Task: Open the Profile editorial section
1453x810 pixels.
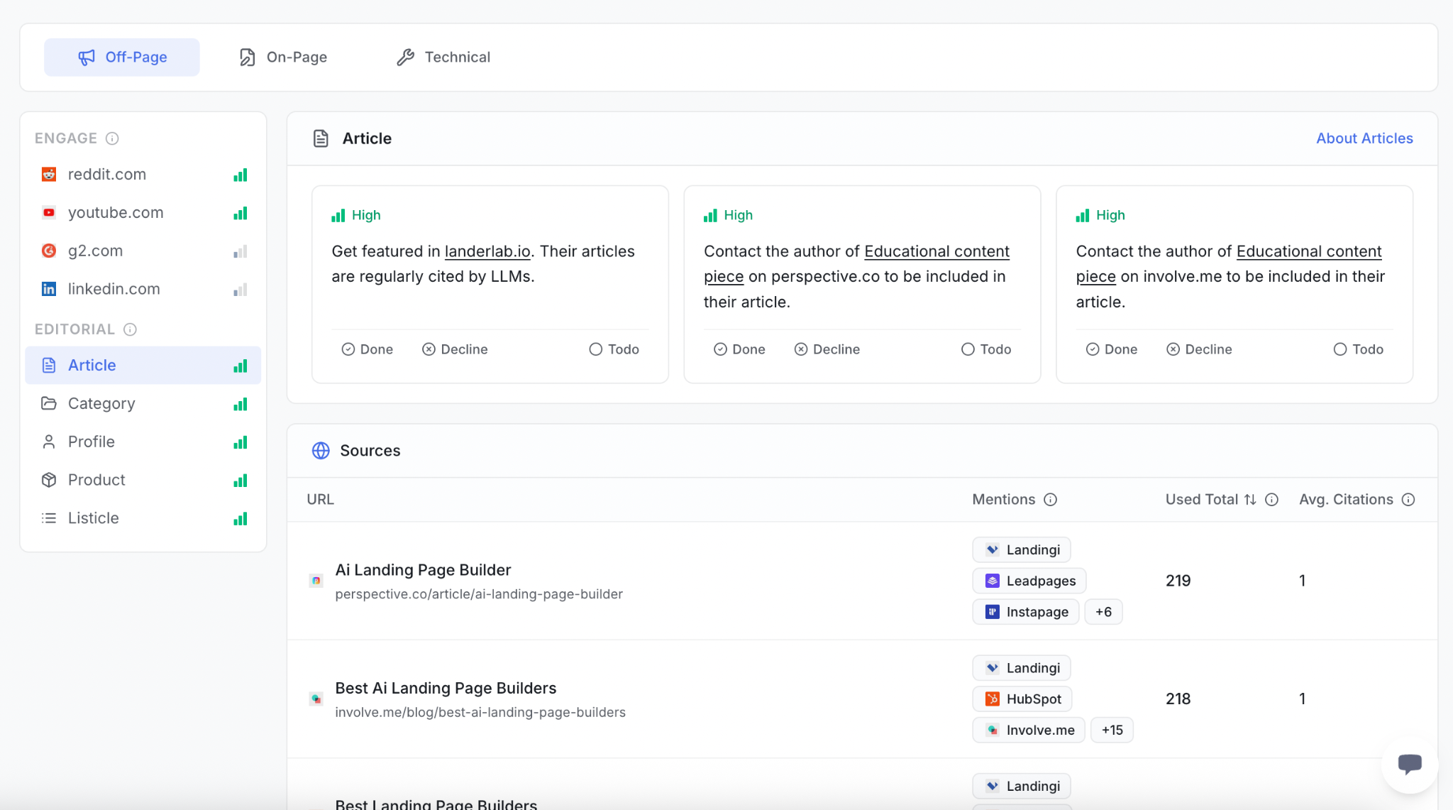Action: point(143,442)
